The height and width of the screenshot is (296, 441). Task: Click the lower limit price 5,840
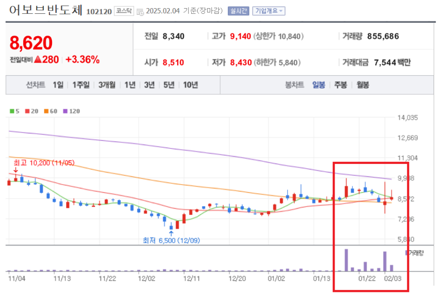(x=288, y=63)
